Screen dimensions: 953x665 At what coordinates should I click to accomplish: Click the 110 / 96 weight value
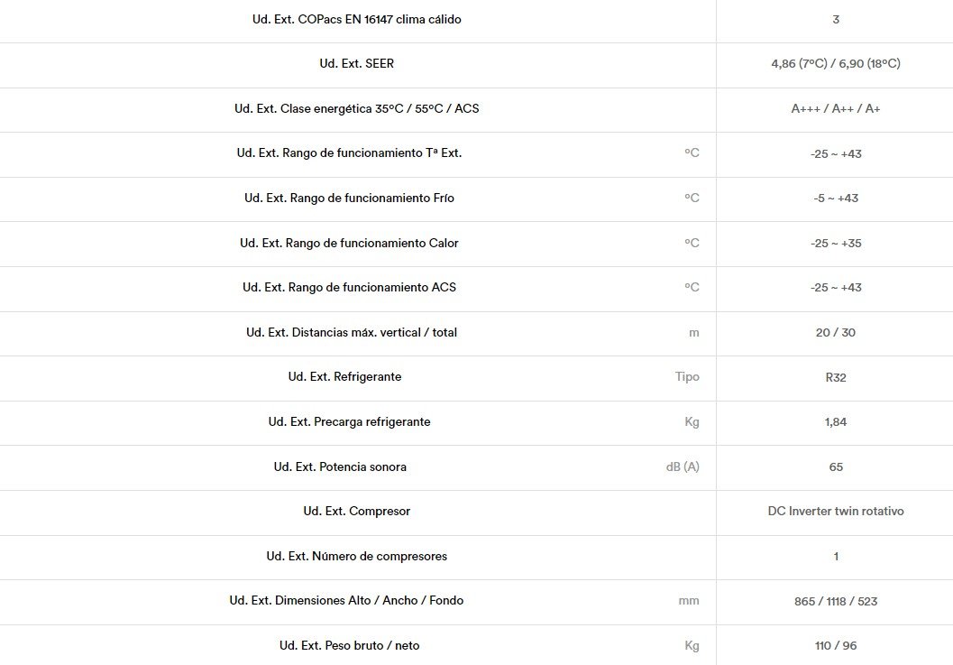(836, 645)
